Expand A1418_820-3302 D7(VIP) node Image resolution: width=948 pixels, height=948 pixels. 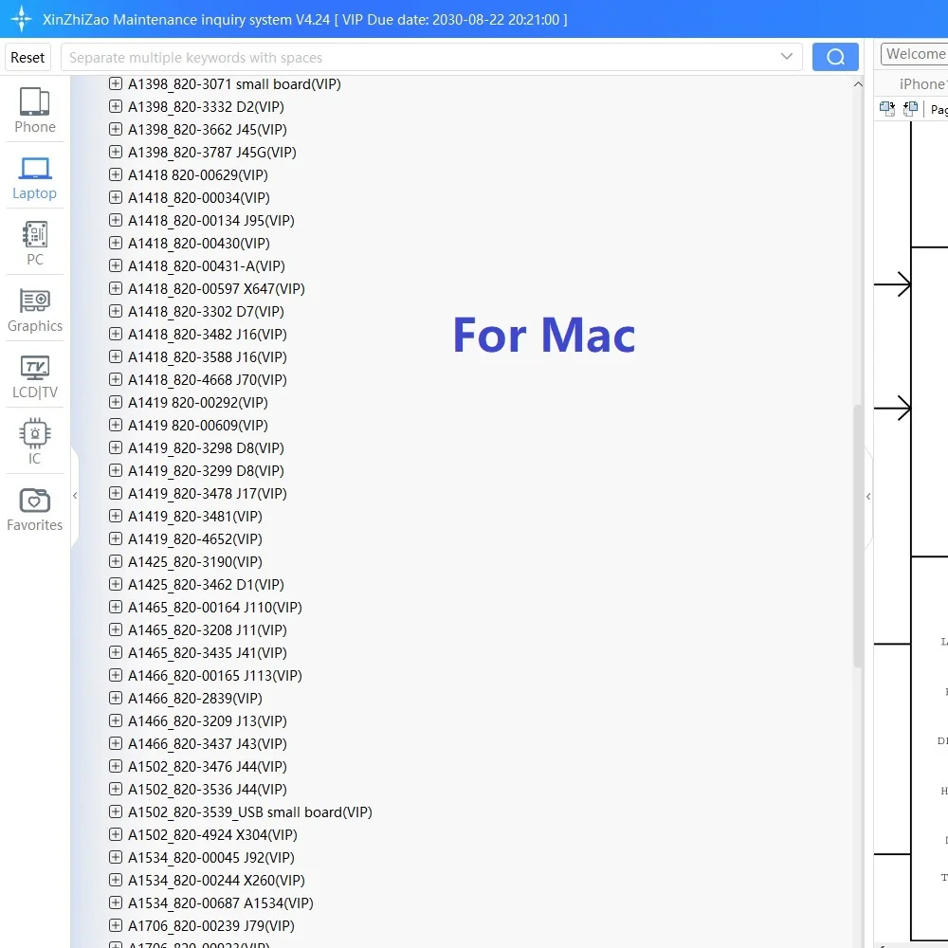pos(116,311)
